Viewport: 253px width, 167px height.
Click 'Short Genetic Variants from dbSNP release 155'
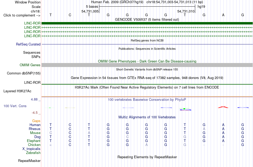[x=147, y=70]
